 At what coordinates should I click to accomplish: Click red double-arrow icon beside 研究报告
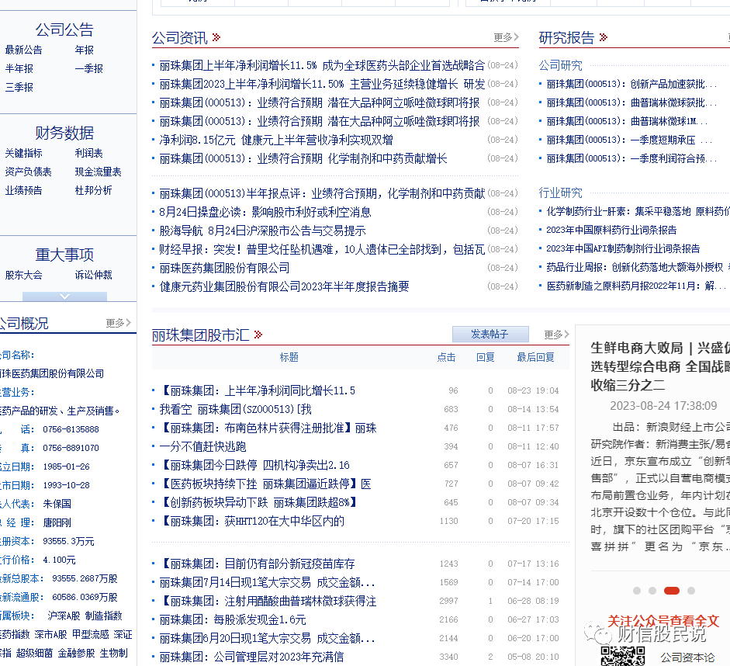(x=604, y=37)
